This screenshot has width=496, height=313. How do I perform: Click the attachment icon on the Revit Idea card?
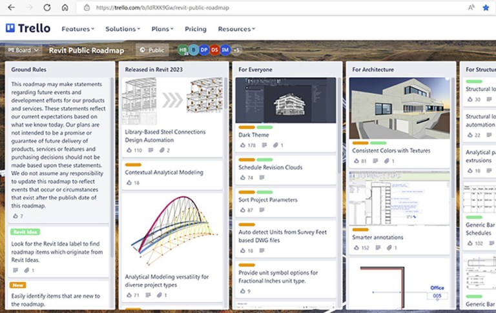(x=26, y=270)
